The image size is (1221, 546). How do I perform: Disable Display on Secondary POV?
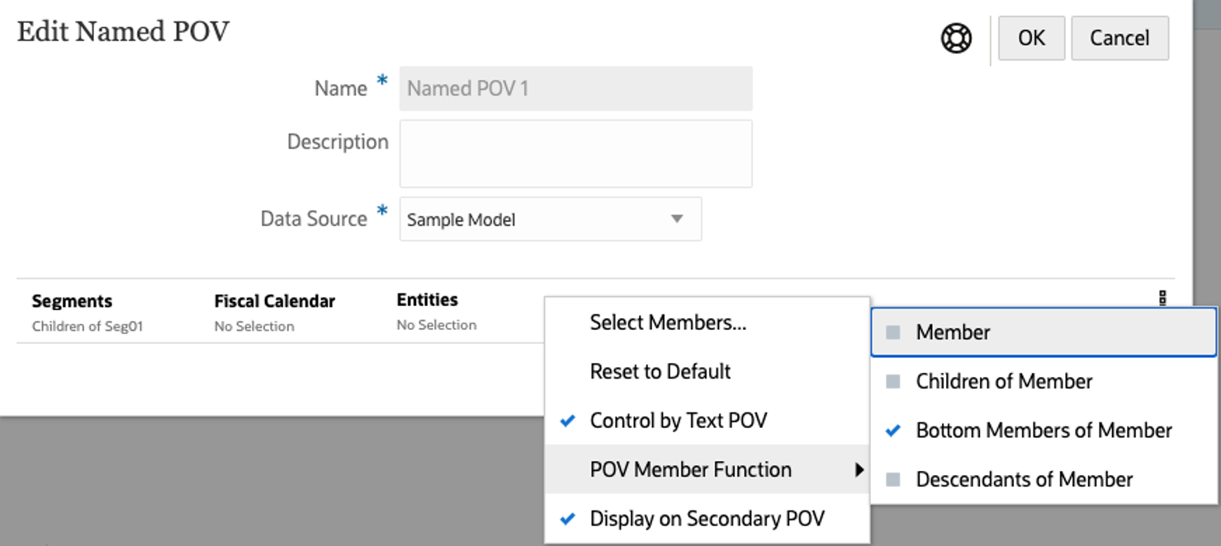tap(706, 519)
